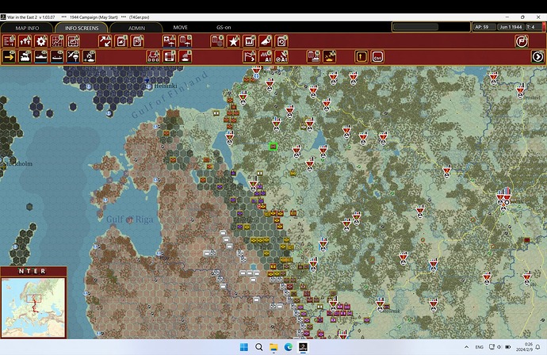Open the Windows Start menu
Screen dimensions: 547x355
click(x=244, y=347)
